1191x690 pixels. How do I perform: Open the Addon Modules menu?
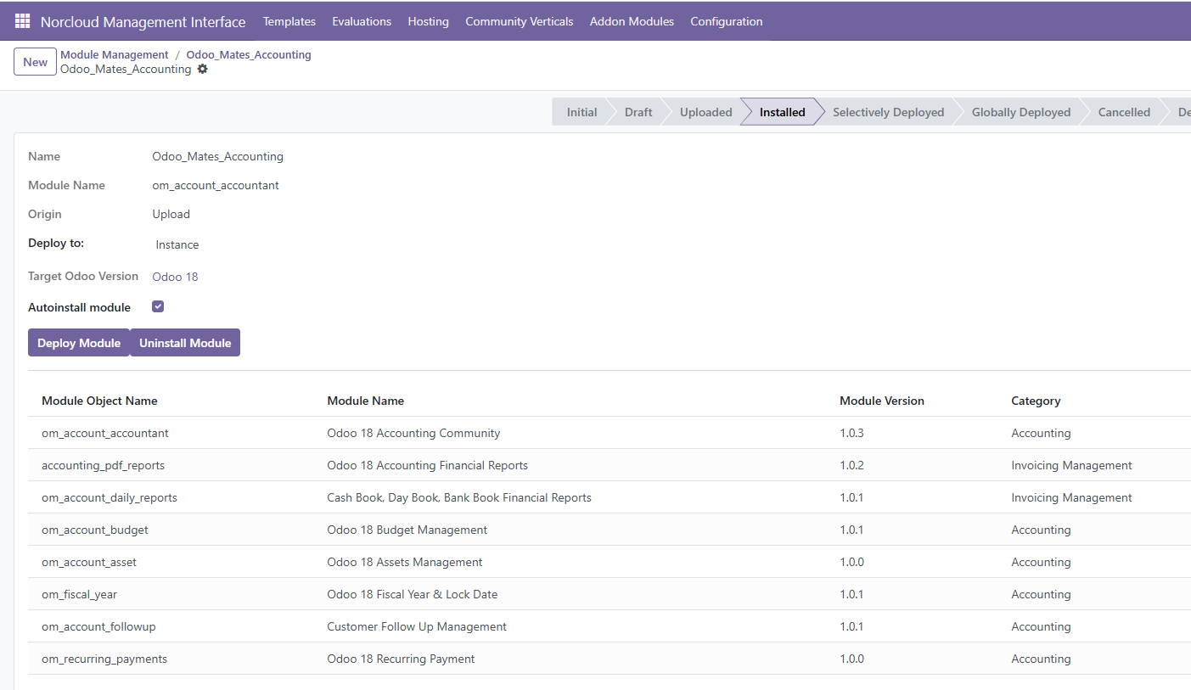632,21
